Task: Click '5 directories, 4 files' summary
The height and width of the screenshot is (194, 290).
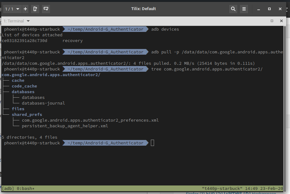Action: pos(29,137)
